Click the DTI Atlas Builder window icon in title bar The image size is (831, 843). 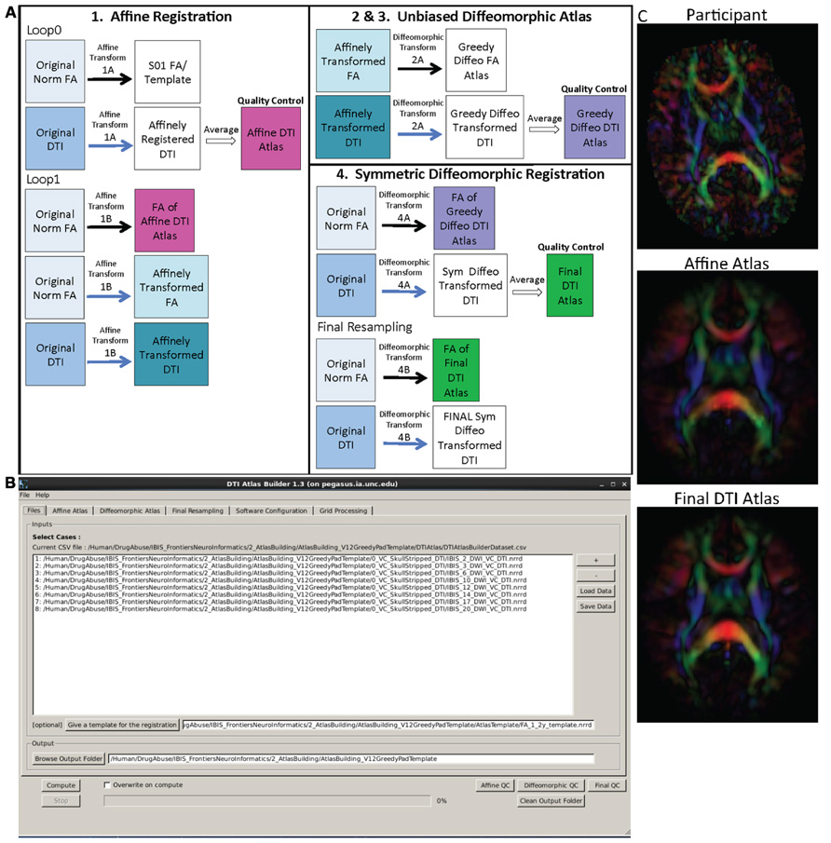(x=23, y=483)
